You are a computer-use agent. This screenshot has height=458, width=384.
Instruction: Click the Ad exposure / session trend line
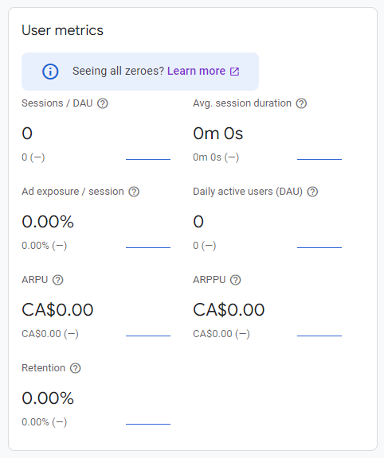[x=148, y=247]
